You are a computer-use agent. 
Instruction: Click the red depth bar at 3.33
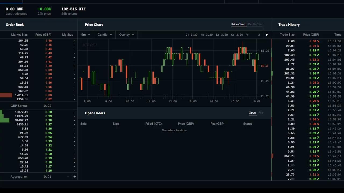pyautogui.click(x=6, y=95)
